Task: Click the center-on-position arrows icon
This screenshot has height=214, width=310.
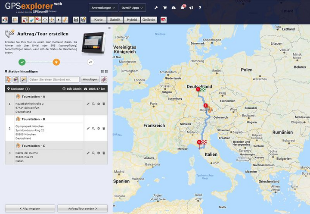Action: (52, 19)
